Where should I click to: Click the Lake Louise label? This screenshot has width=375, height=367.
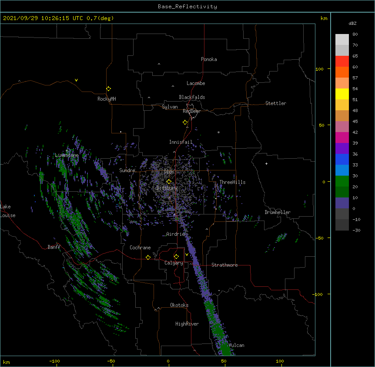[8, 211]
